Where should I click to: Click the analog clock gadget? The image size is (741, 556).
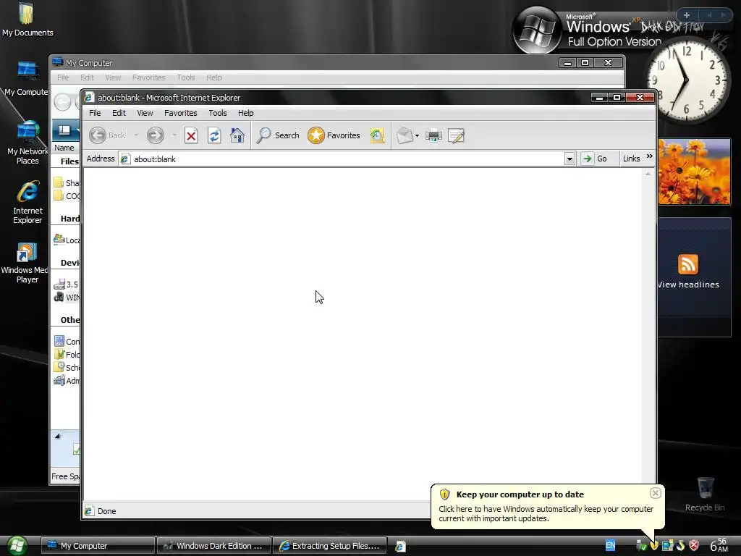(x=686, y=80)
